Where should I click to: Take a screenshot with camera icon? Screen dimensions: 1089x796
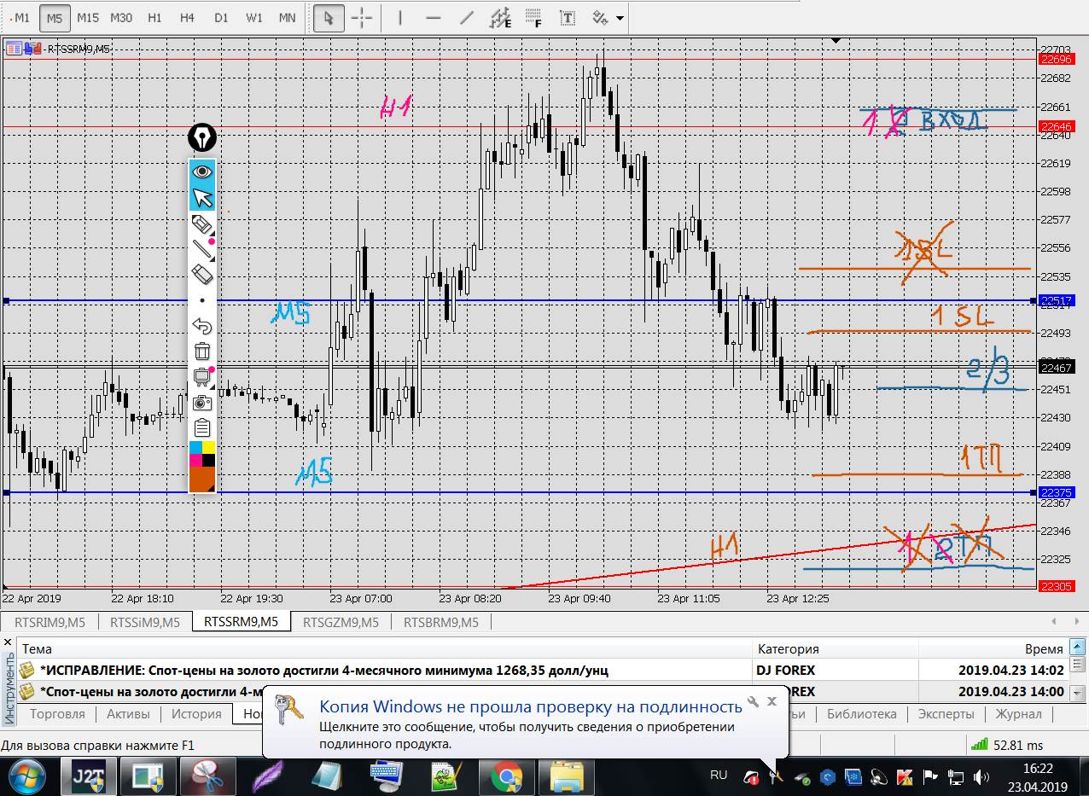point(202,402)
